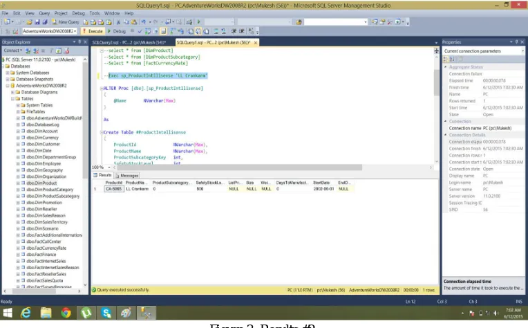
Task: Collapse the Aggregate Status property category
Action: pyautogui.click(x=446, y=67)
